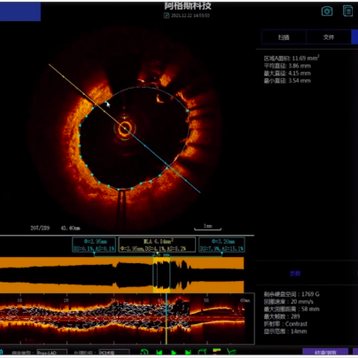358x358 pixels.
Task: Click the rightmost green curve tool icon
Action: tap(231, 352)
